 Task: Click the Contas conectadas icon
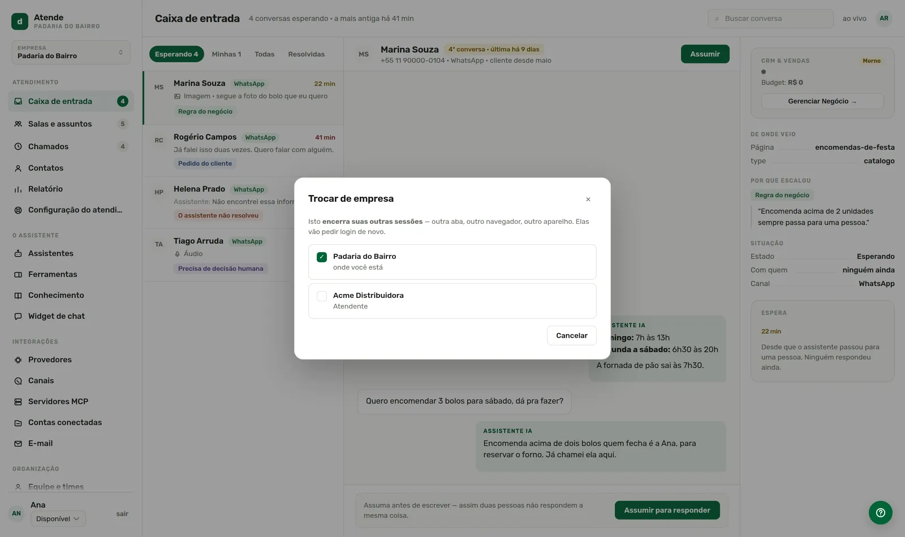coord(18,422)
